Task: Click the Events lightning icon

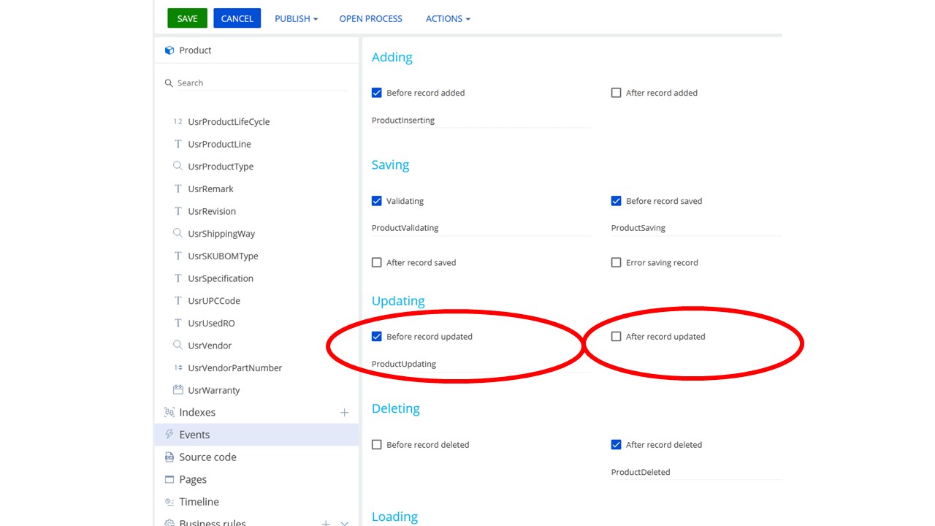Action: point(169,434)
